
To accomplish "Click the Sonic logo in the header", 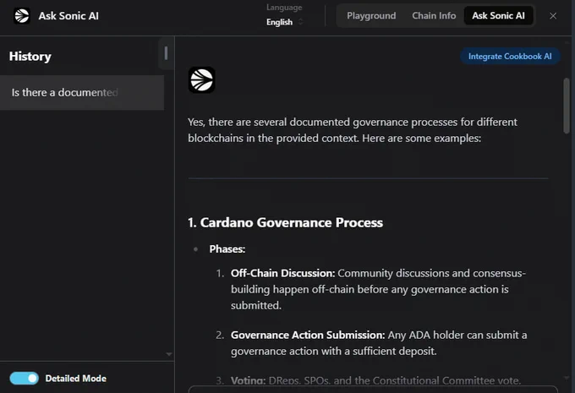I will pyautogui.click(x=22, y=16).
